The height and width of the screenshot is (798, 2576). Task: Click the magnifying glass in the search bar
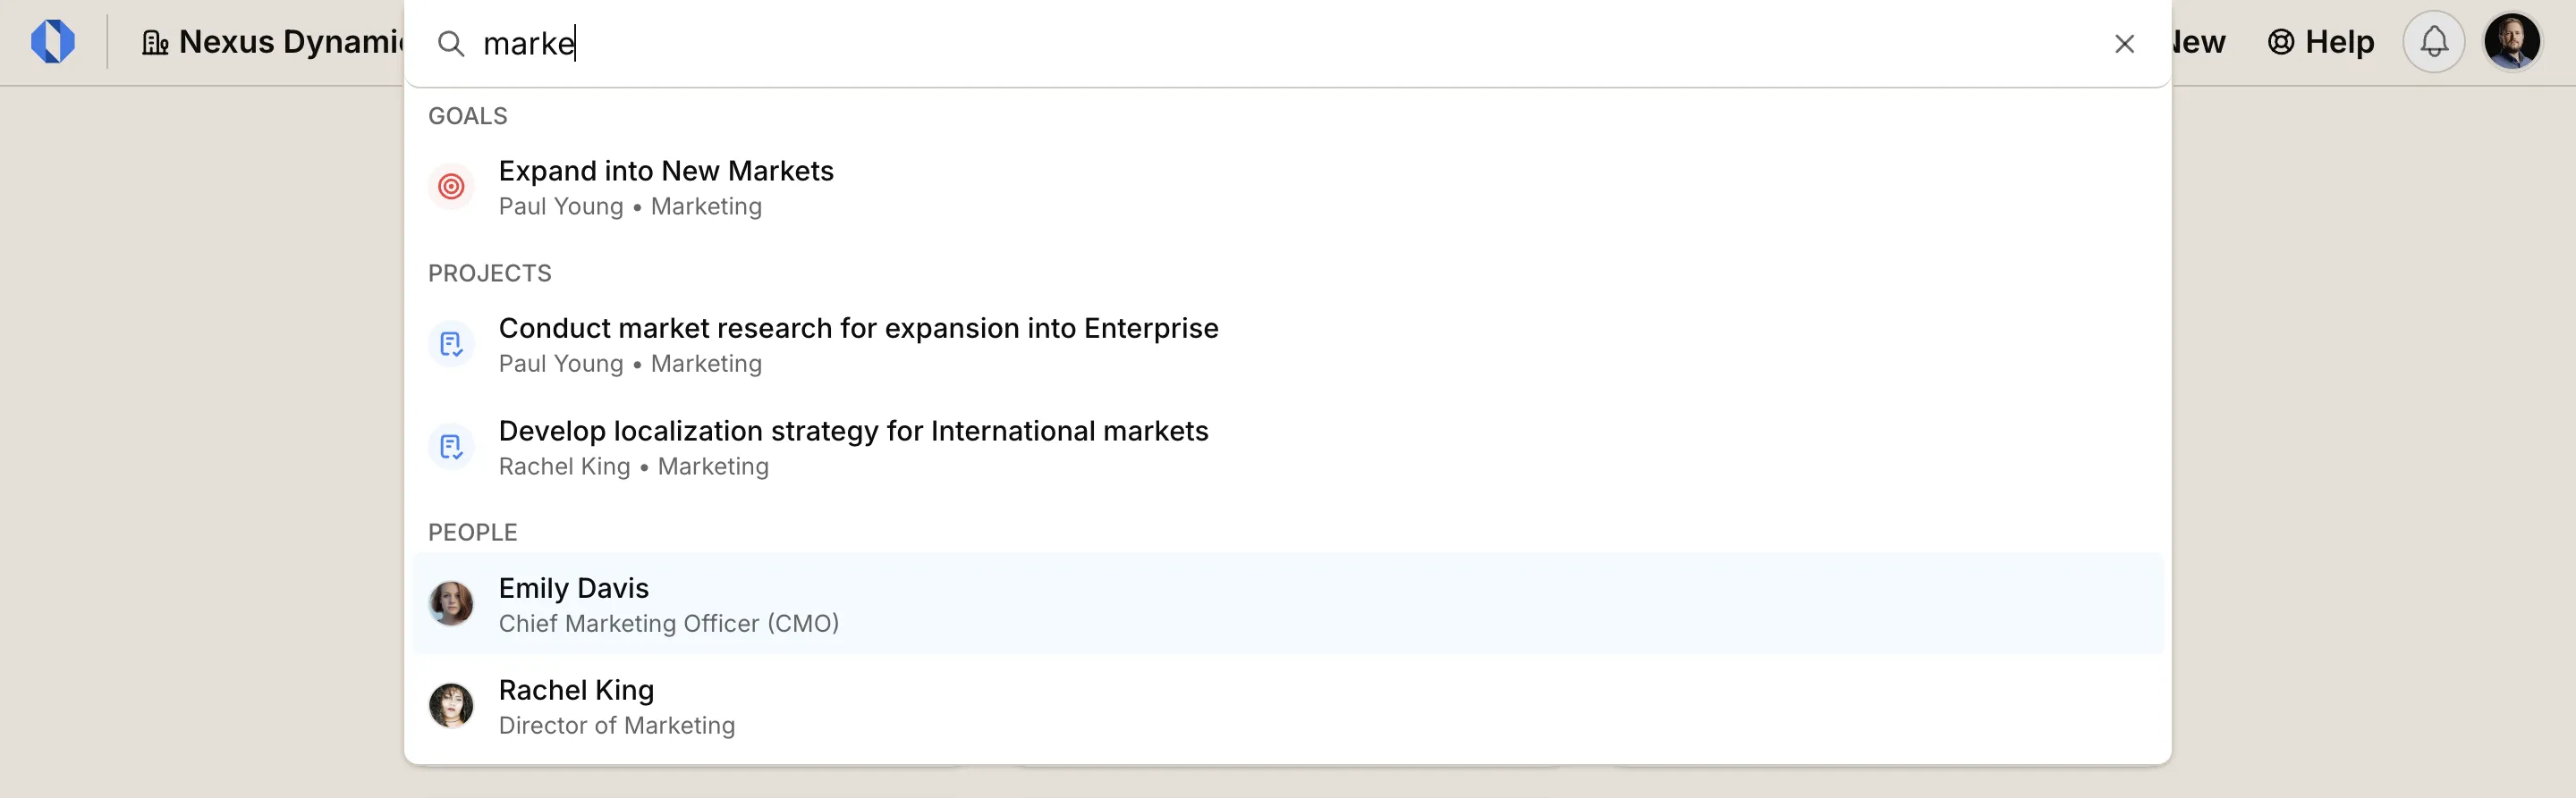point(450,44)
